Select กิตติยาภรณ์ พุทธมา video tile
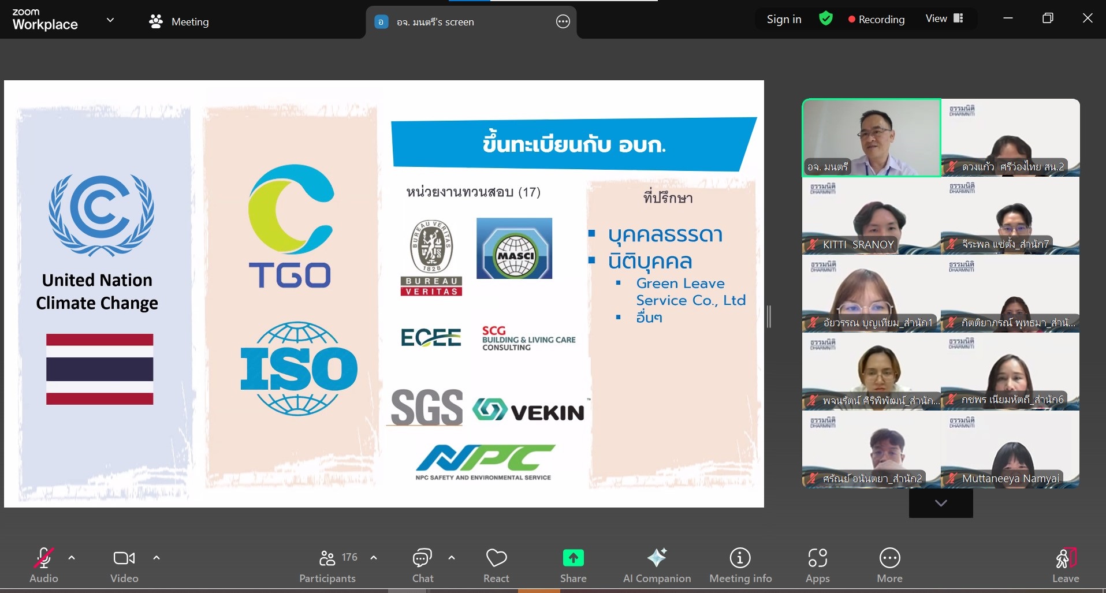 pos(1010,294)
